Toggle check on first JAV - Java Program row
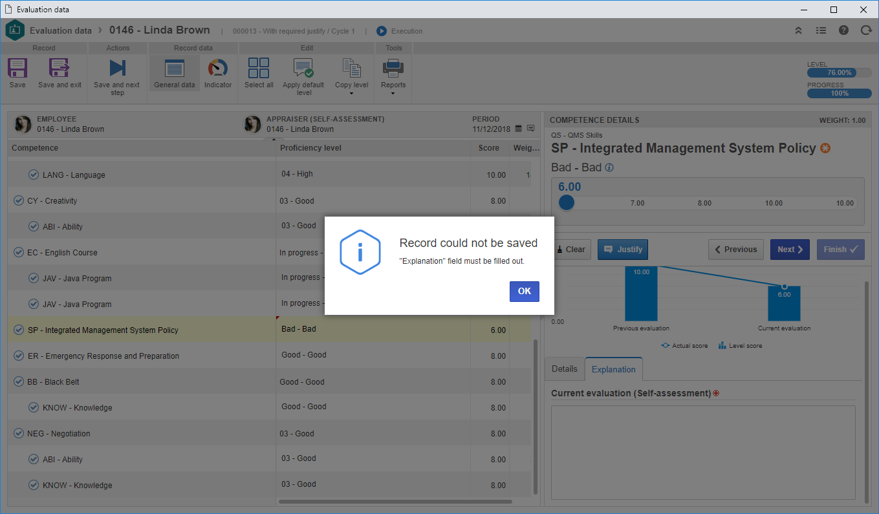Image resolution: width=879 pixels, height=514 pixels. pos(34,278)
